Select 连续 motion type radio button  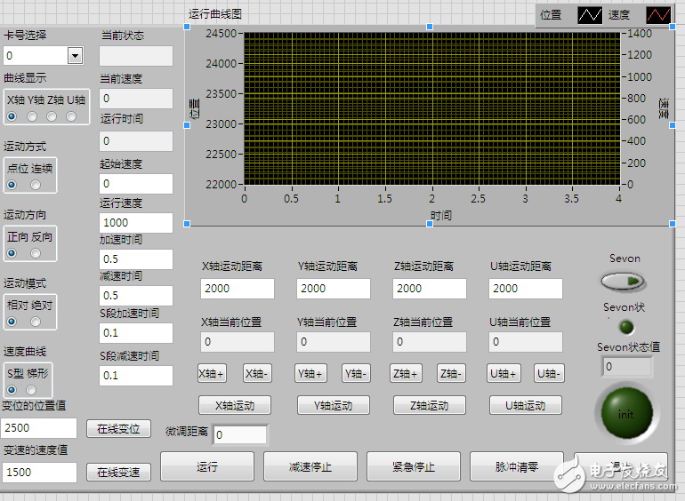tap(36, 185)
